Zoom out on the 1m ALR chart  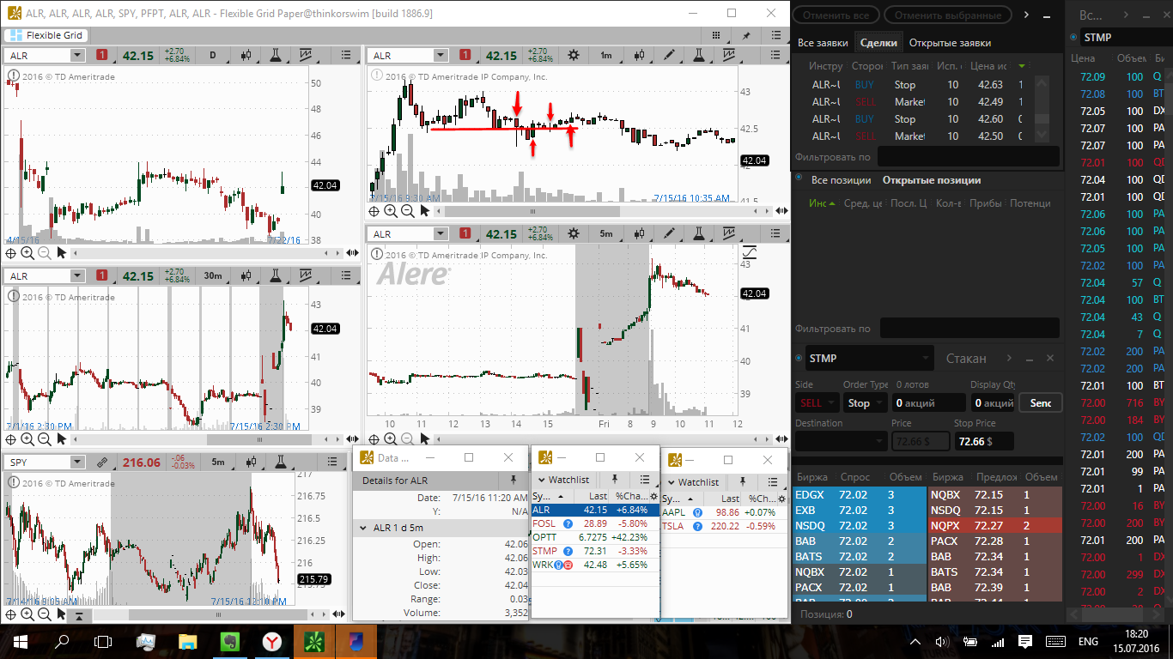(408, 211)
